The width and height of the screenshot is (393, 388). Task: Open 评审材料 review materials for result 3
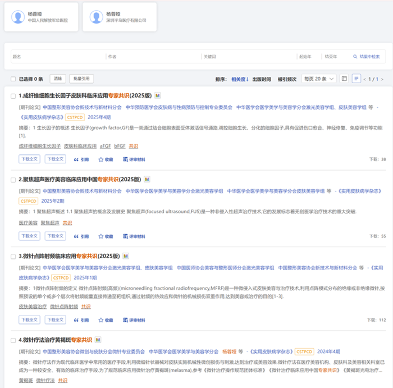[134, 320]
